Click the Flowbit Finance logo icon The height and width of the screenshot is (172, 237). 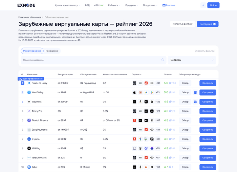pos(29,120)
